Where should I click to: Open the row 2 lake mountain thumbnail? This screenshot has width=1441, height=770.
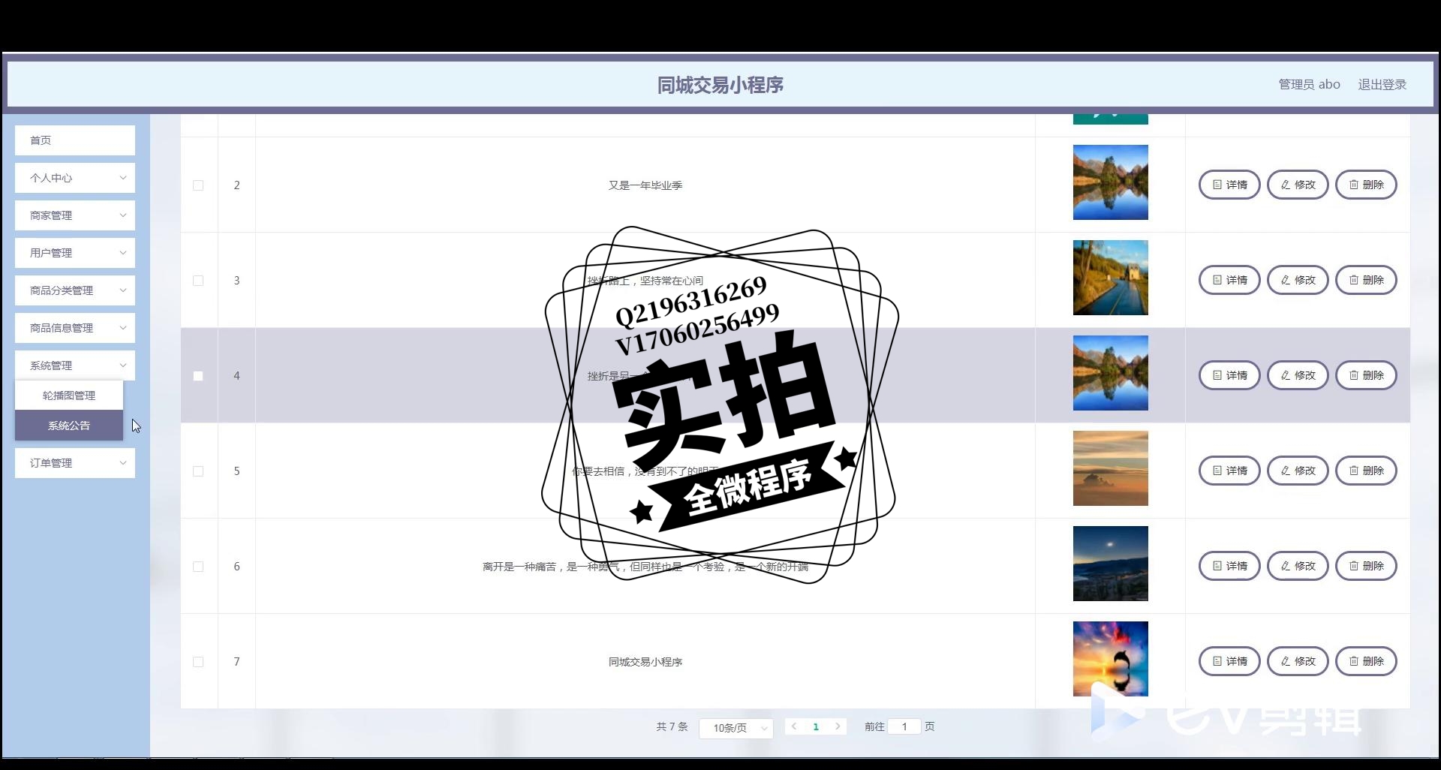tap(1111, 182)
